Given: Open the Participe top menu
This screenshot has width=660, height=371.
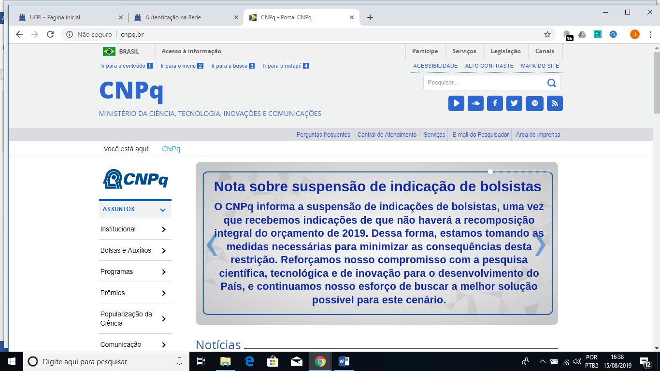Looking at the screenshot, I should (x=425, y=51).
